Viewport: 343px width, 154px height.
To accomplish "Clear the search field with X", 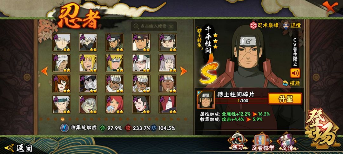I will (171, 27).
